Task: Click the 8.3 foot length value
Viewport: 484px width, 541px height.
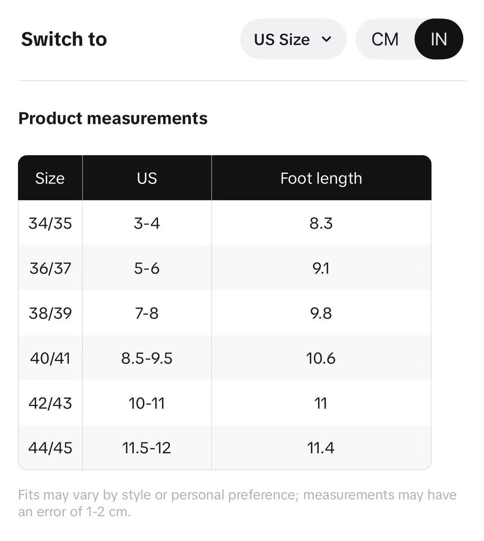Action: (x=321, y=224)
